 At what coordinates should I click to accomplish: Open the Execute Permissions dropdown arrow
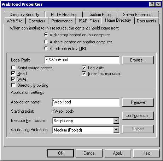click(x=116, y=121)
